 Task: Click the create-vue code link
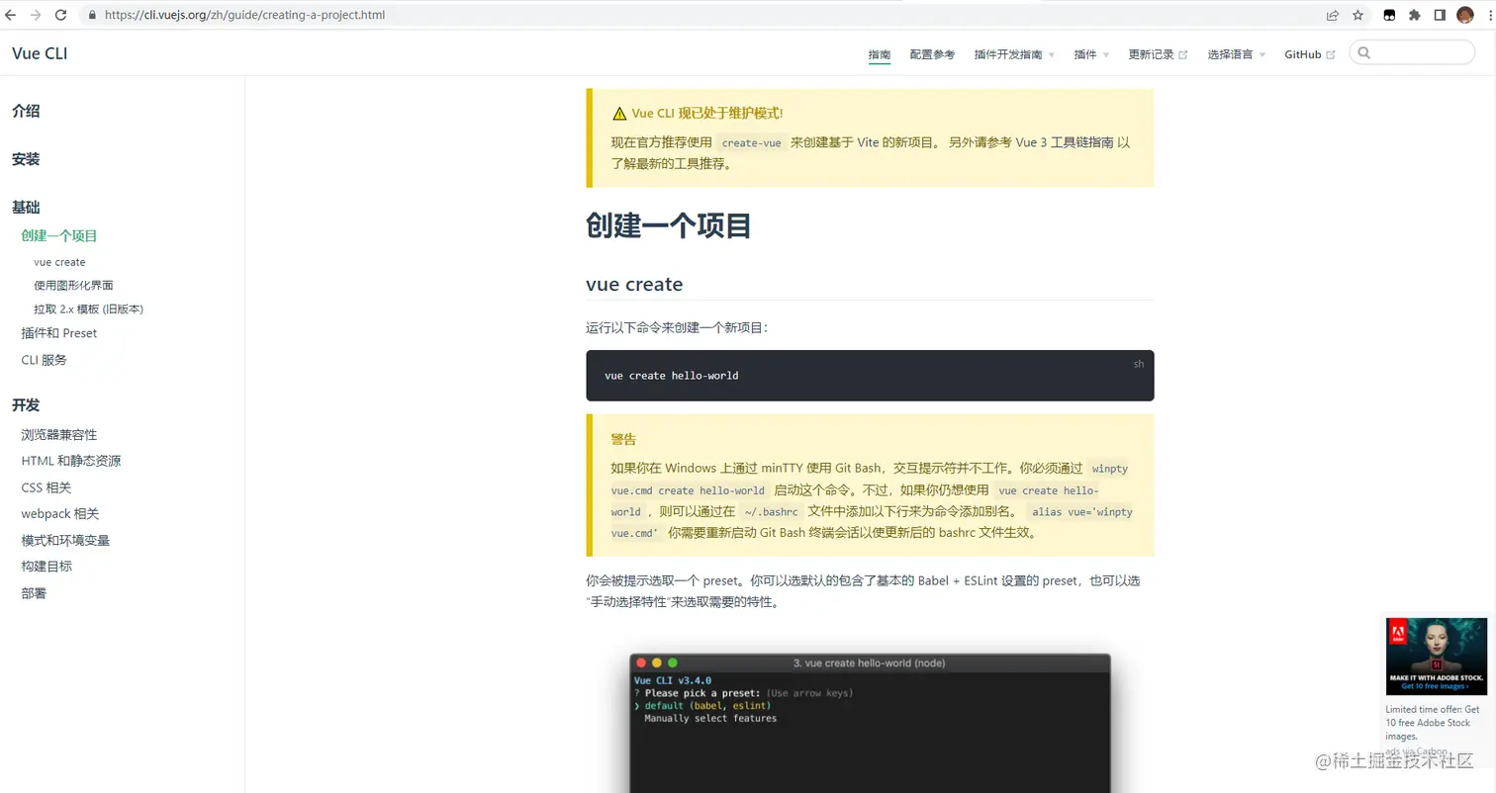click(x=752, y=142)
